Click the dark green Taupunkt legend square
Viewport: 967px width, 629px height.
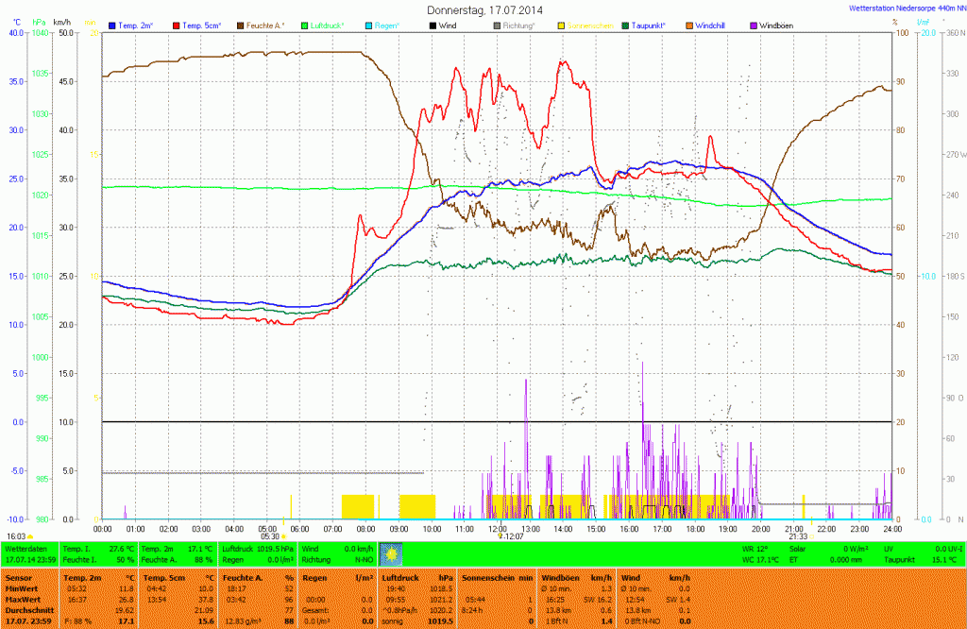pos(624,25)
